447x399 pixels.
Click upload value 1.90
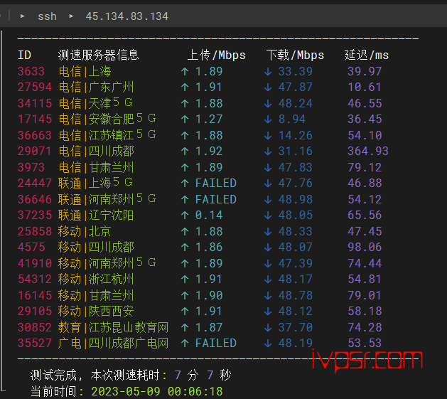click(x=209, y=295)
